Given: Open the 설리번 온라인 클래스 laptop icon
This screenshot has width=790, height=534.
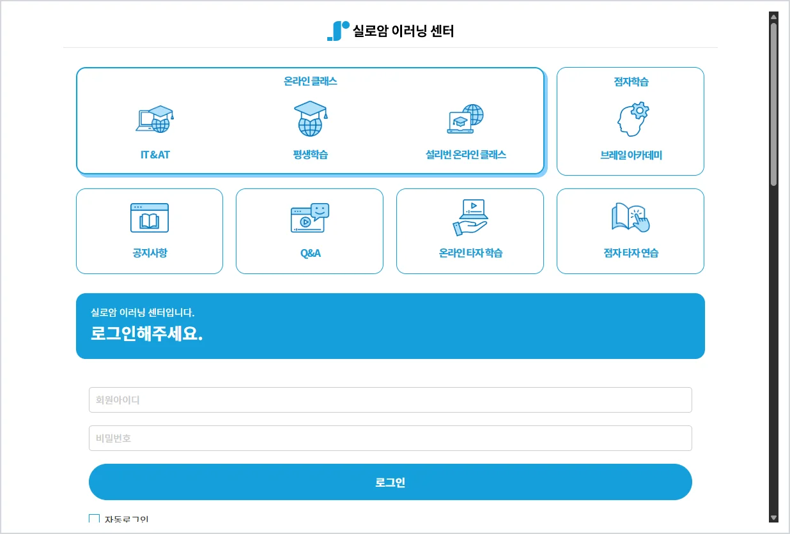Looking at the screenshot, I should [x=465, y=119].
